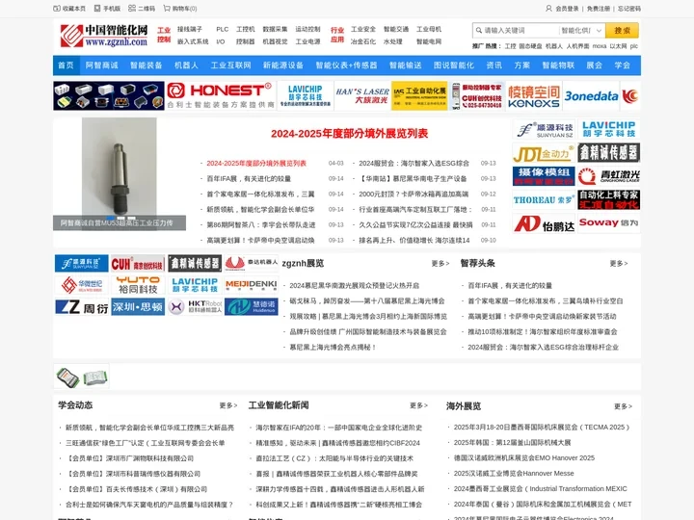694x520 pixels.
Task: Open 2025汉诺威工业博览会Hannover Messe entry
Action: tap(514, 473)
